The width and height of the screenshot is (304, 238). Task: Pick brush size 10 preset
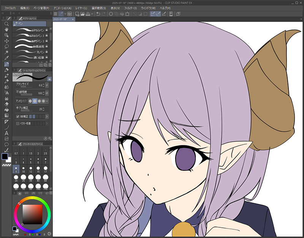point(24,169)
